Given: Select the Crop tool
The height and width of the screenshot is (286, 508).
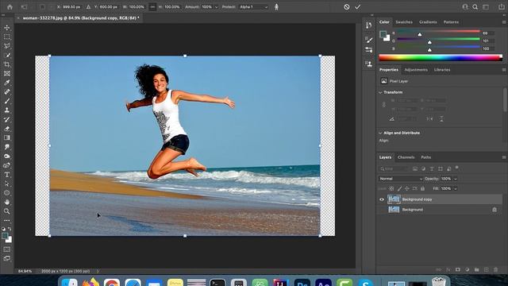Looking at the screenshot, I should coord(7,64).
